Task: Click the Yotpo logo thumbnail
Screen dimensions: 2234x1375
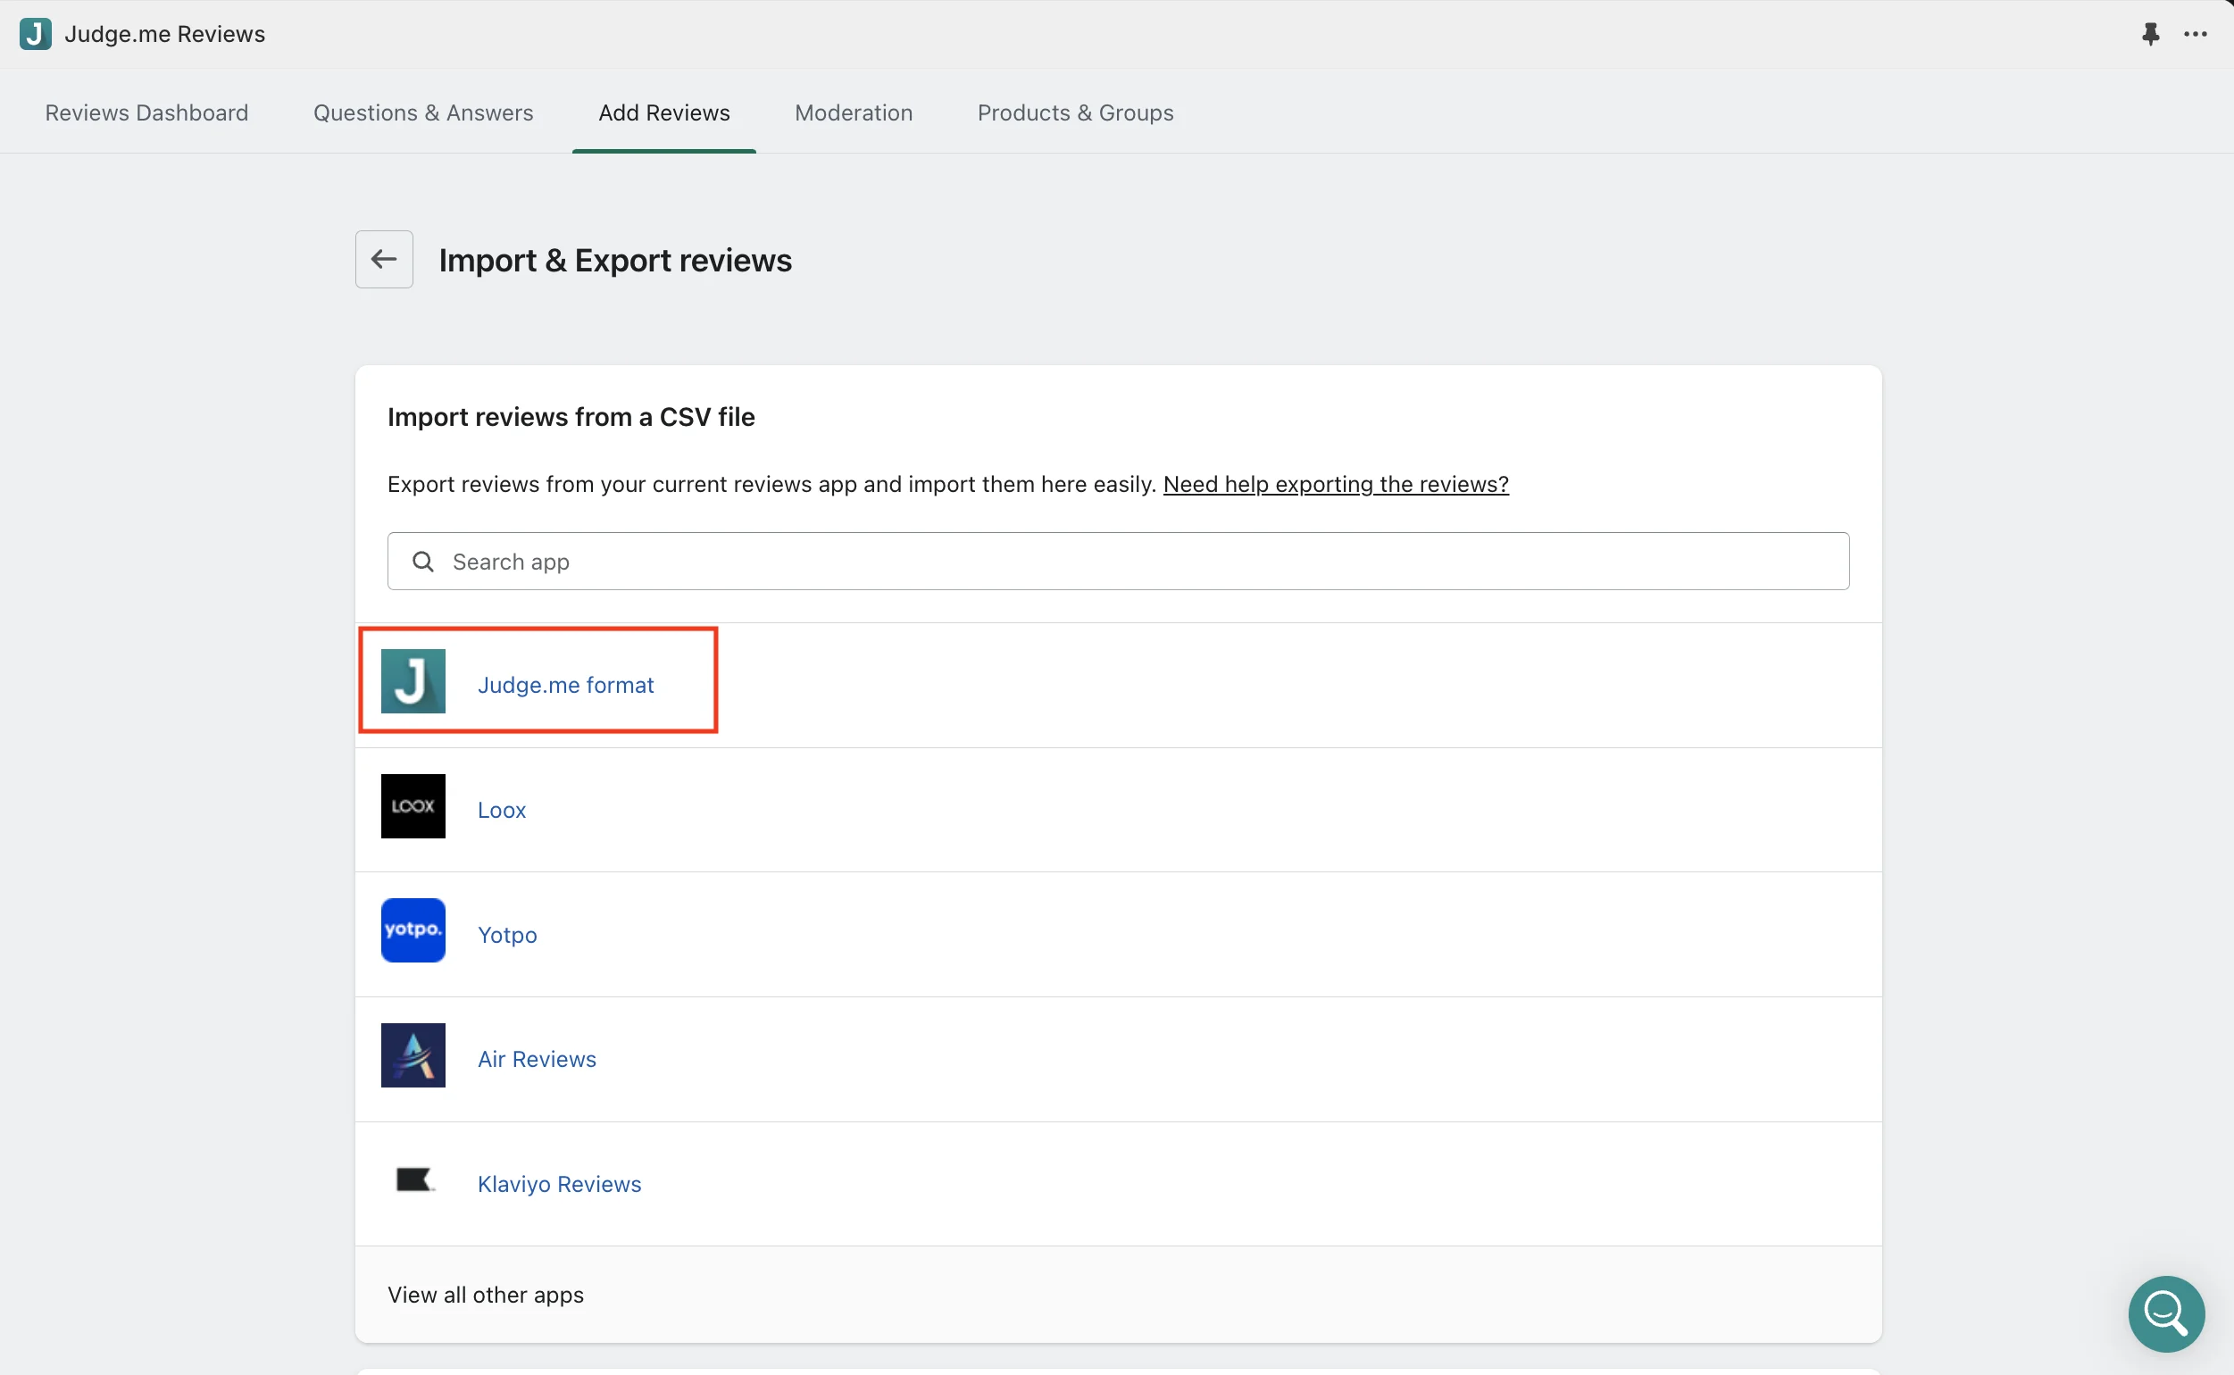Action: coord(413,930)
